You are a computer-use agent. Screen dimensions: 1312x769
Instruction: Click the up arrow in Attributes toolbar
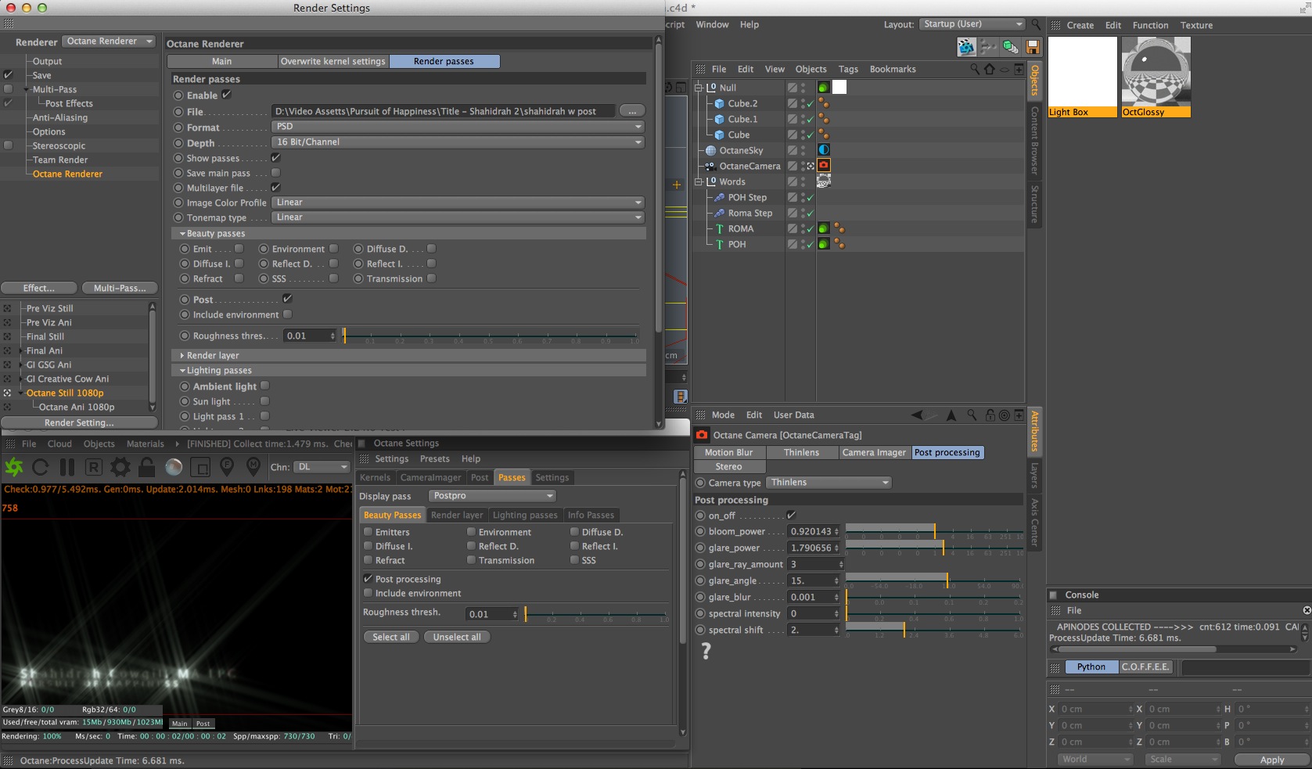(951, 415)
